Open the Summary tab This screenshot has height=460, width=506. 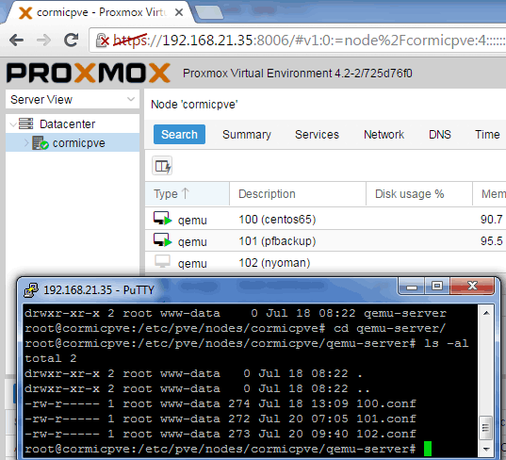pos(247,134)
